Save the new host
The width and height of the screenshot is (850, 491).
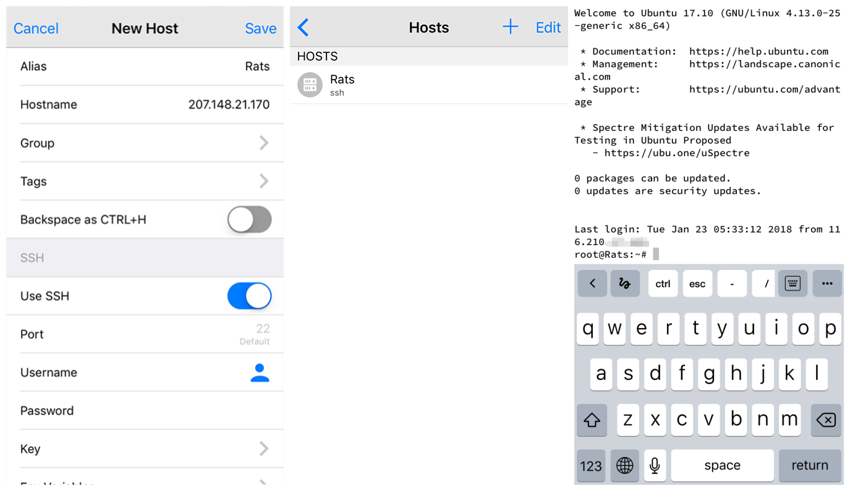tap(261, 28)
